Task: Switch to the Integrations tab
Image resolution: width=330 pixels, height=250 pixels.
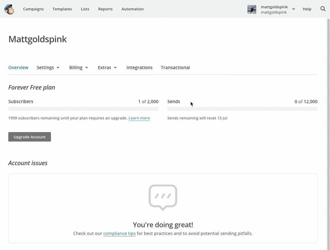Action: tap(139, 67)
